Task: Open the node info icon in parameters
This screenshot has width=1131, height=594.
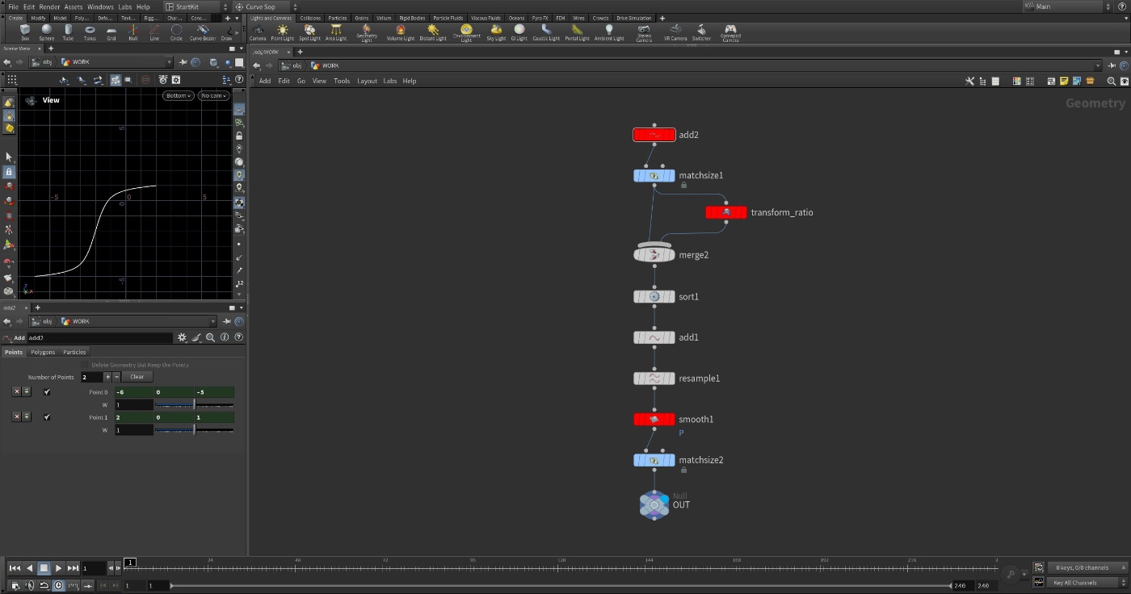Action: click(x=225, y=337)
